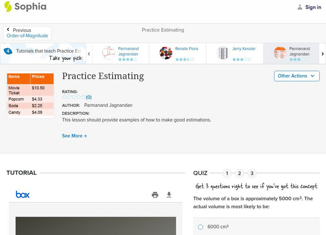Go to quiz question 2
Viewport: 326px width, 235px height.
click(240, 173)
